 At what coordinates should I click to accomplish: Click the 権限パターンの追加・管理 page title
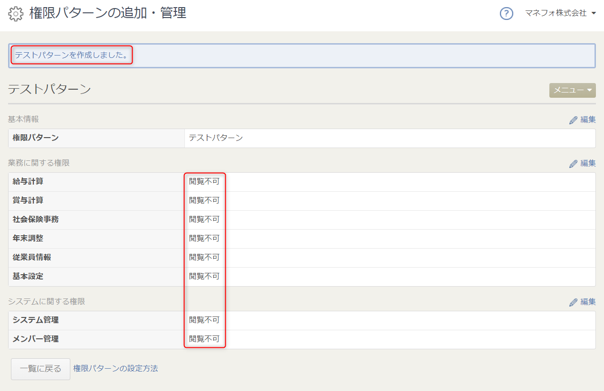[x=108, y=13]
